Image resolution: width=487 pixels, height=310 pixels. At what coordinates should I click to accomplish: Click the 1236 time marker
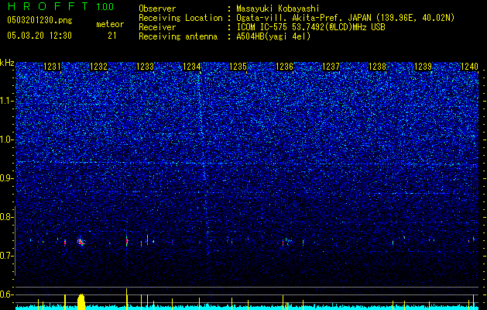point(284,67)
